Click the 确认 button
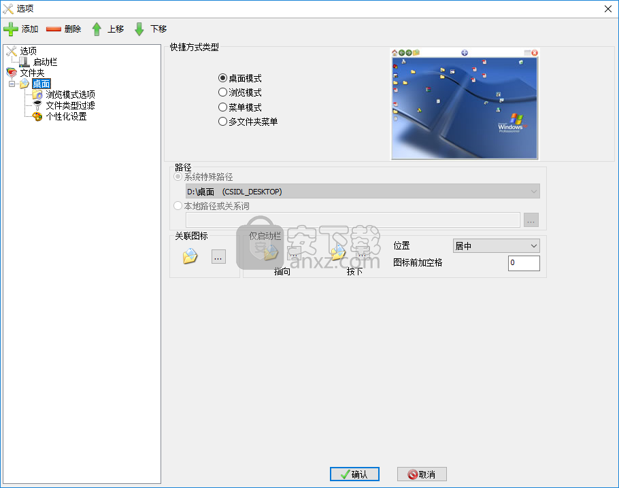The width and height of the screenshot is (619, 488). coord(354,474)
